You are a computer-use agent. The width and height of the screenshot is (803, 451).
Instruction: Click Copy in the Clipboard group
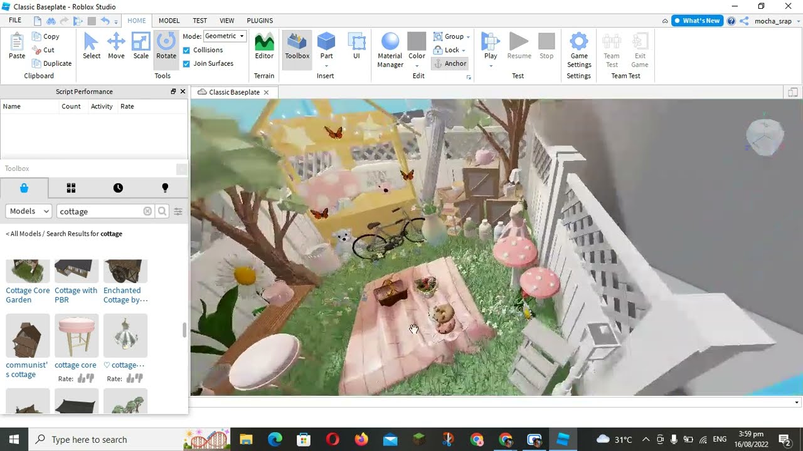[x=45, y=36]
